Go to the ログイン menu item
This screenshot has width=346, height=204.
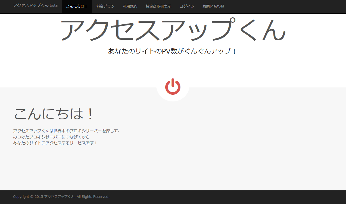tap(187, 6)
